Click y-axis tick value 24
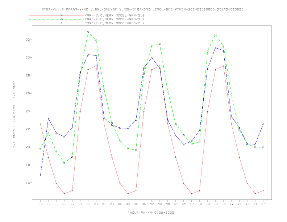287x222 pixels. (x=28, y=111)
